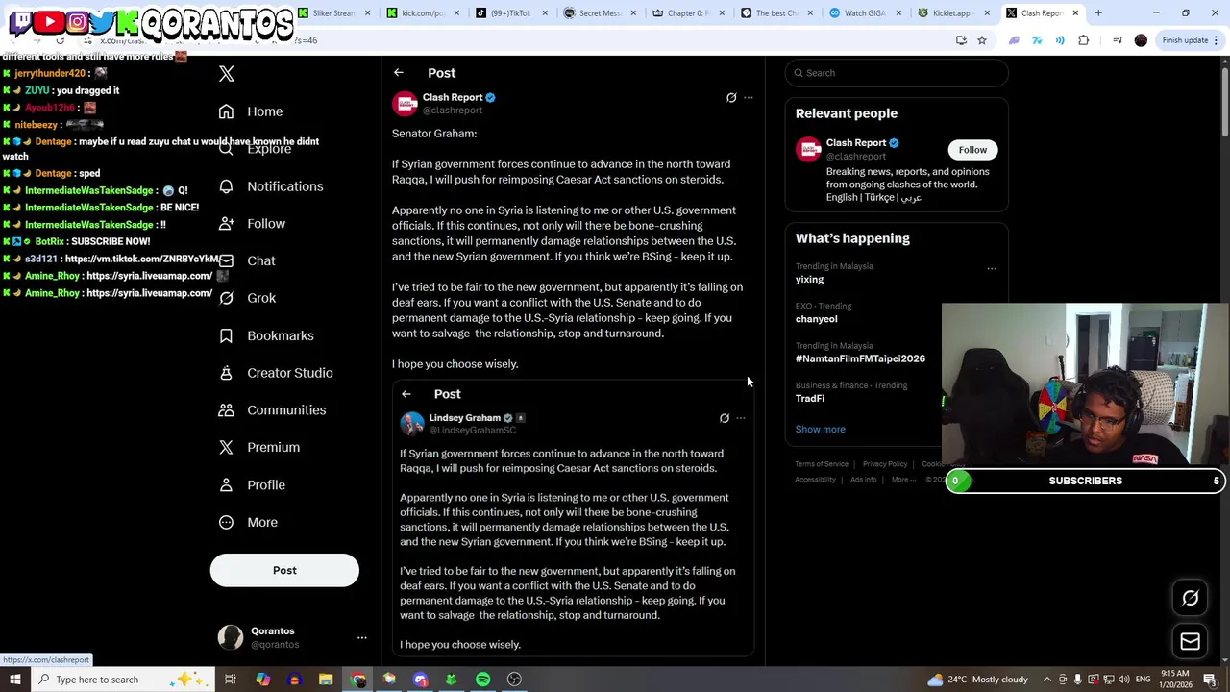Open the Follow sidebar item
This screenshot has height=692, width=1230.
tap(252, 224)
